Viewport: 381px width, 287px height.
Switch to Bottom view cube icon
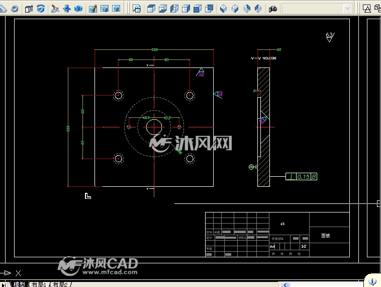click(x=162, y=9)
